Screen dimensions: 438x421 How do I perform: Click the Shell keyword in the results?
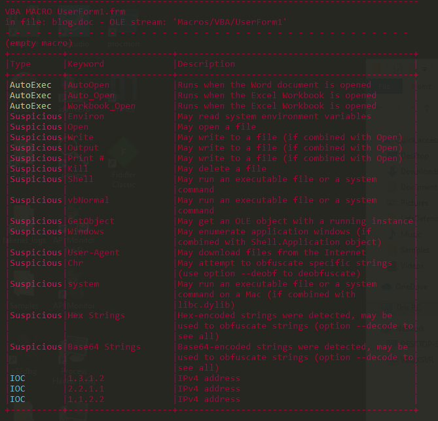tap(81, 179)
